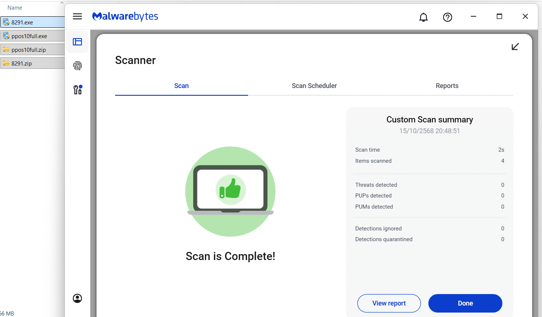The width and height of the screenshot is (542, 317).
Task: Click the Malwarebytes logo
Action: pos(125,16)
